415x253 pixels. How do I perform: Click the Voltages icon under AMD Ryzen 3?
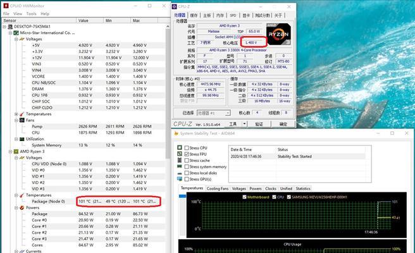tap(22, 157)
